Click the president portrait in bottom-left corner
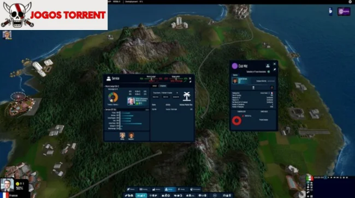The height and width of the screenshot is (198, 355). pos(7,185)
